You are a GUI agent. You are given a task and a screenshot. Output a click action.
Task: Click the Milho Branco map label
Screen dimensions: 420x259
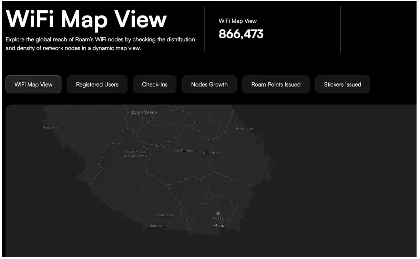tap(213, 153)
